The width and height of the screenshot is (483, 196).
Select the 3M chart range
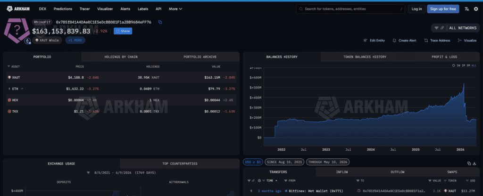click(x=468, y=65)
